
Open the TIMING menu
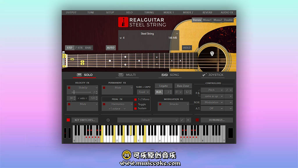(149, 13)
